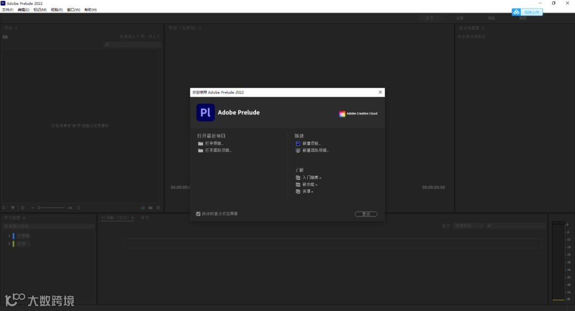575x311 pixels.
Task: Click the audio level meter
Action: 558,261
